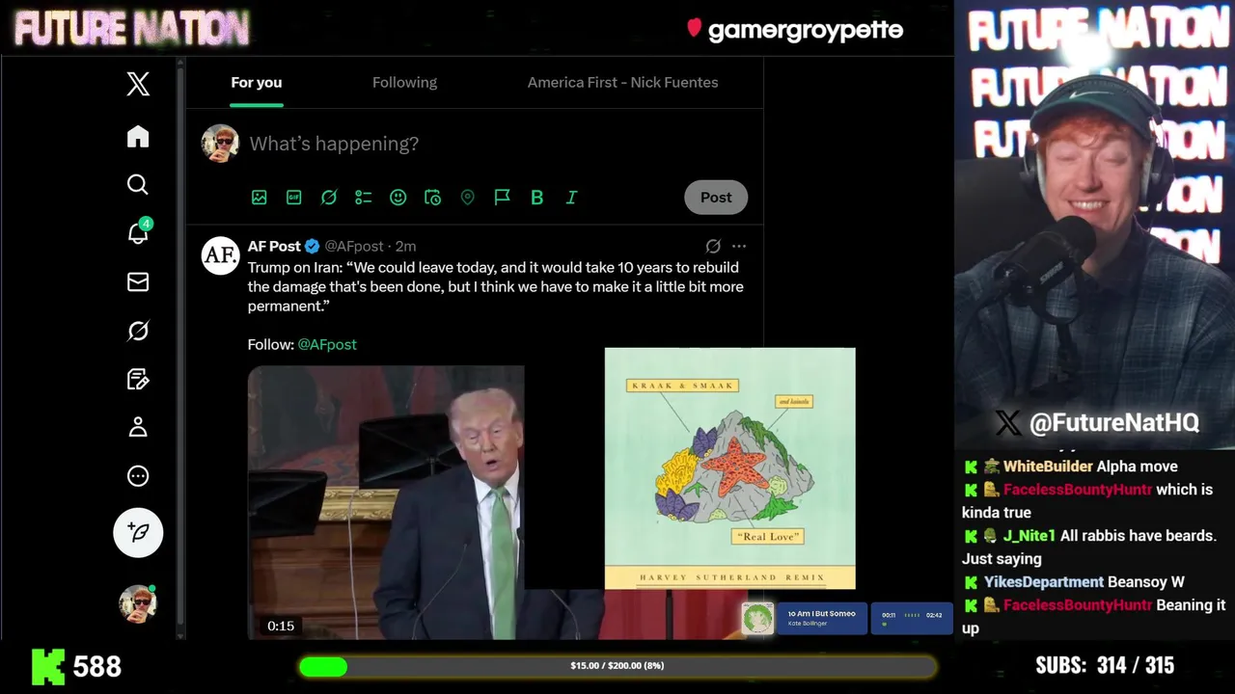Screen dimensions: 1235x694
Task: Click the round white compose post button
Action: pos(138,532)
